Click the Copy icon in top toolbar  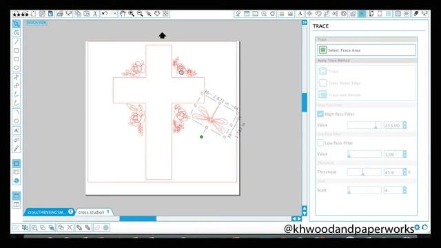click(x=78, y=14)
